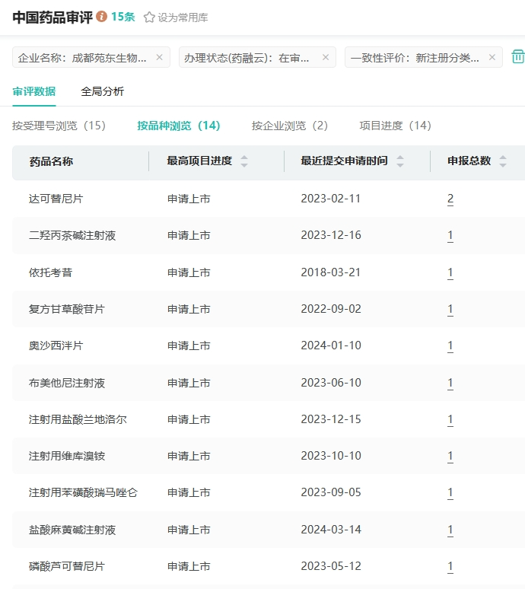Open count link 1 for 复方甘草酸苷片
525x589 pixels.
click(x=450, y=309)
